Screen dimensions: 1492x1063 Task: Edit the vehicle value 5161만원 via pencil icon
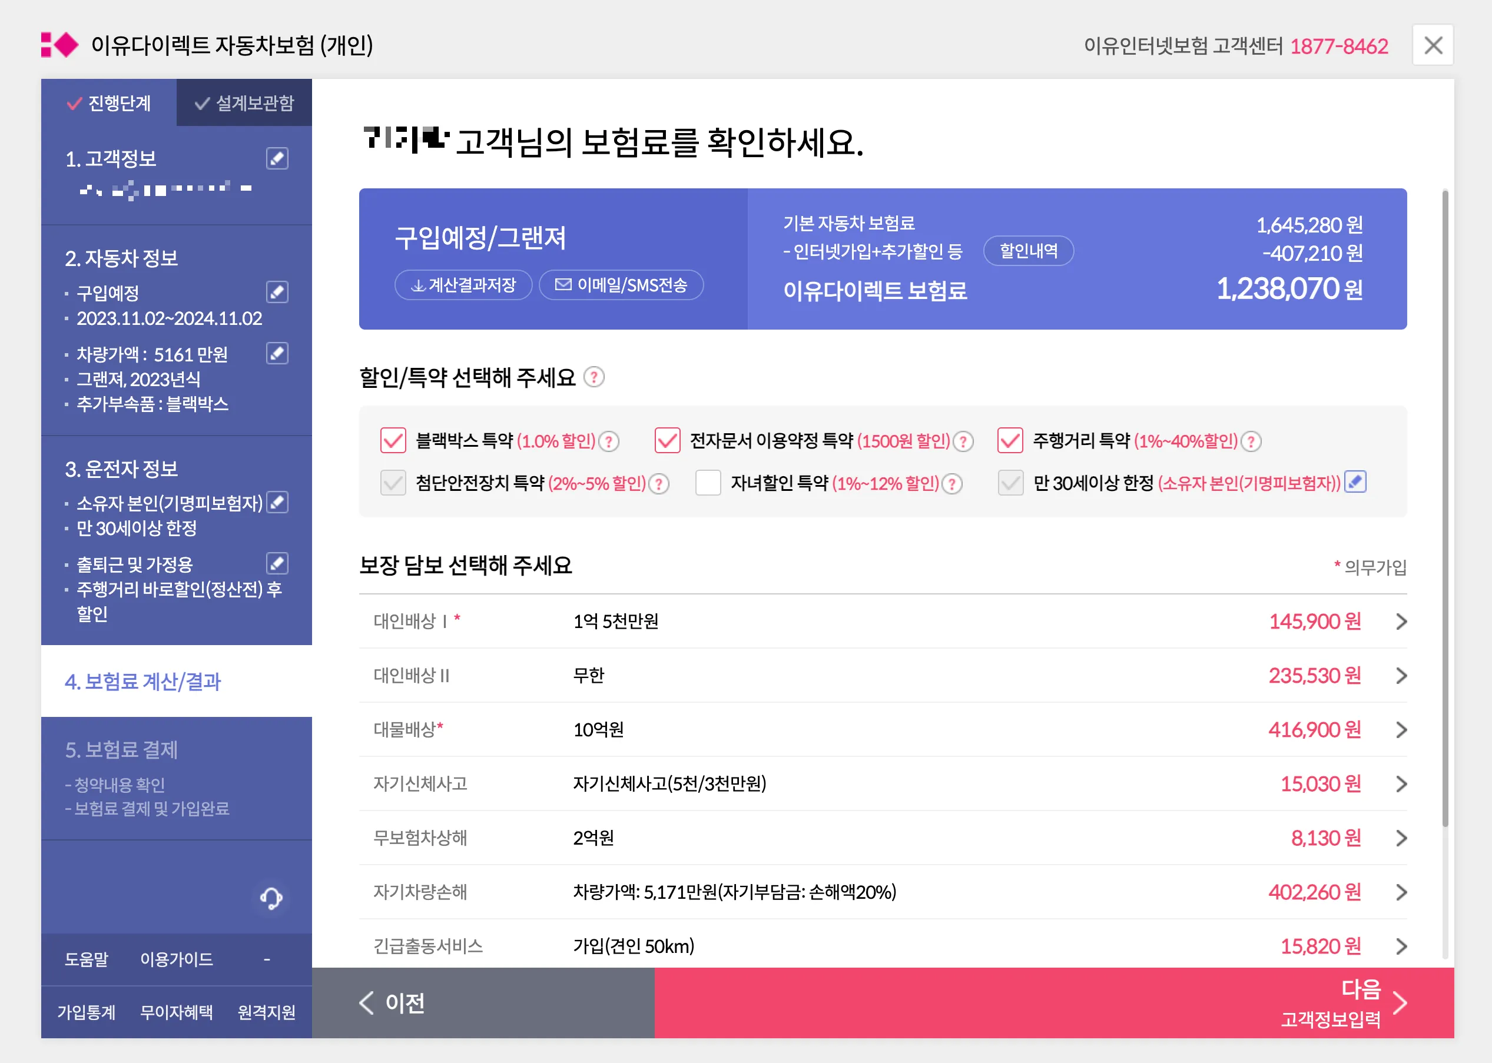point(276,354)
